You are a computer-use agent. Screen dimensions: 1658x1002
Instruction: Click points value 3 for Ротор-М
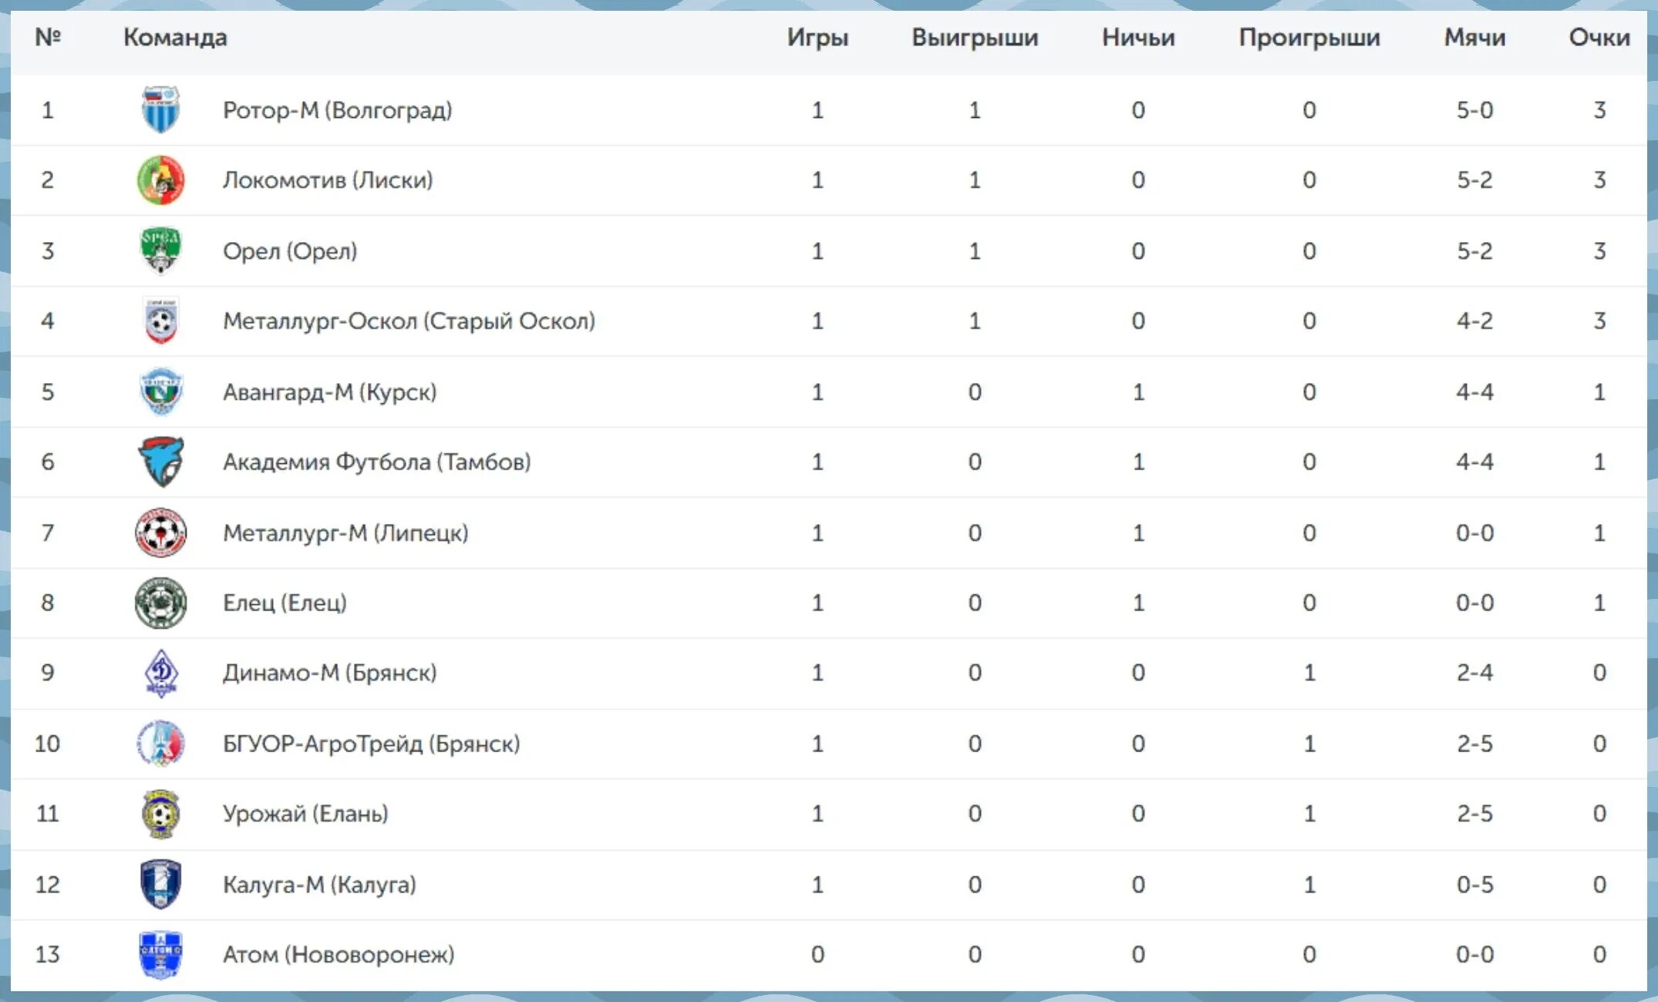pos(1599,110)
